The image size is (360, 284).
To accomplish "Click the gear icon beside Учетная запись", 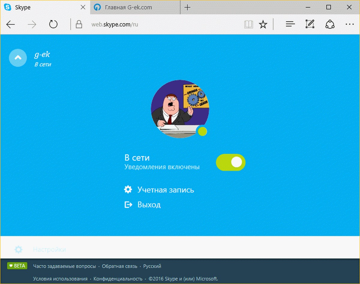I will (128, 190).
